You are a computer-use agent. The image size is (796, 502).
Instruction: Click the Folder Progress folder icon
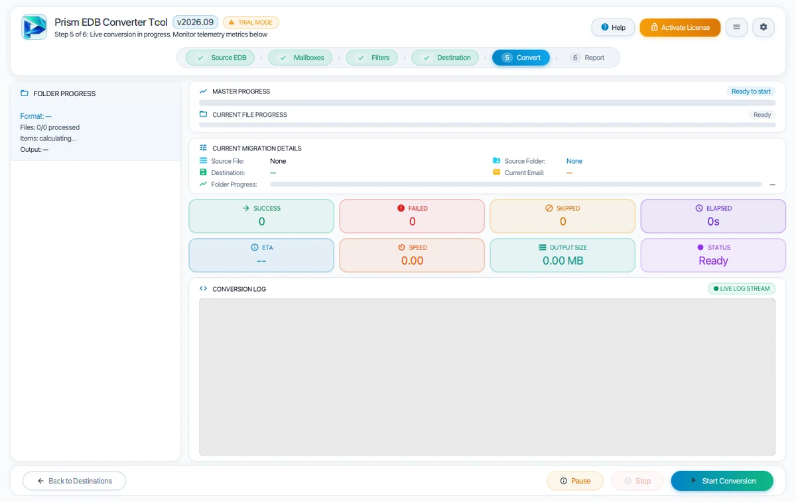[25, 94]
